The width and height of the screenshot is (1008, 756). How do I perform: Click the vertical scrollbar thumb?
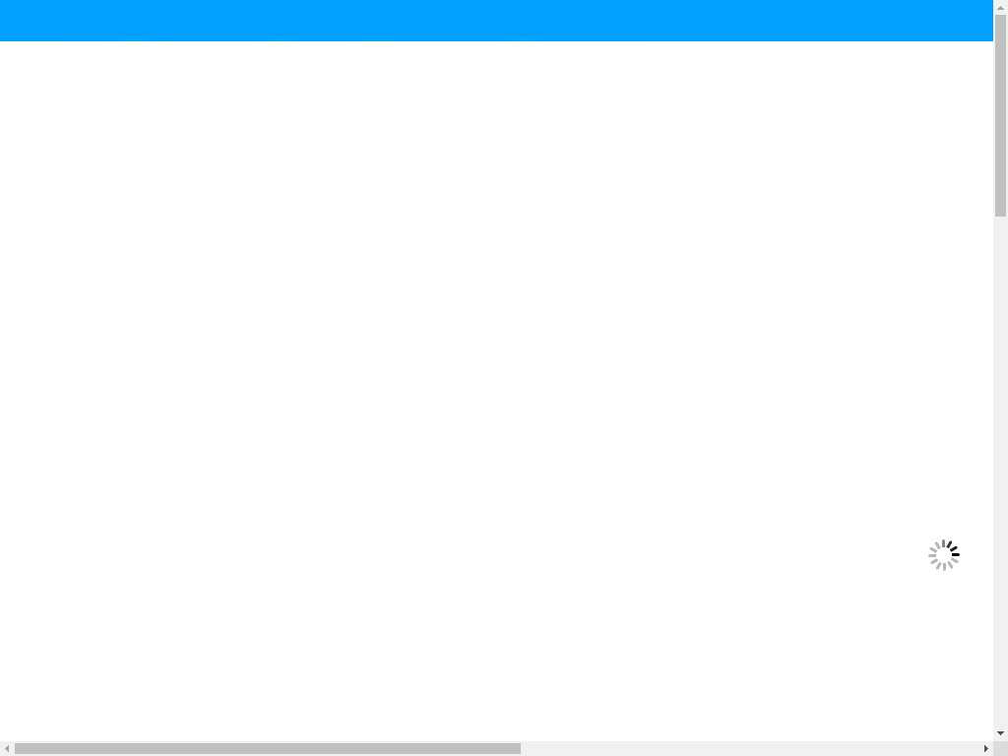1000,116
